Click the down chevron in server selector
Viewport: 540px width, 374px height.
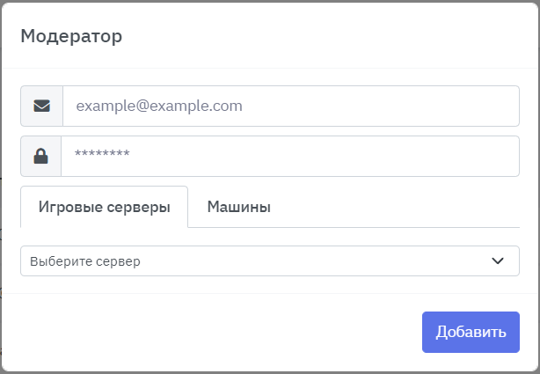tap(498, 260)
